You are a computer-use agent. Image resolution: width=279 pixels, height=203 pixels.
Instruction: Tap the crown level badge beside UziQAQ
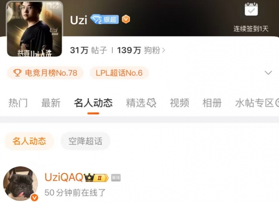point(96,177)
